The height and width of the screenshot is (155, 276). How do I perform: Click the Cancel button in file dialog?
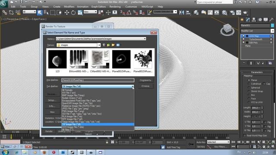(x=145, y=86)
